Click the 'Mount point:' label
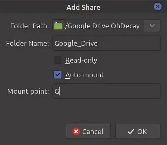The height and width of the screenshot is (145, 167). (28, 91)
